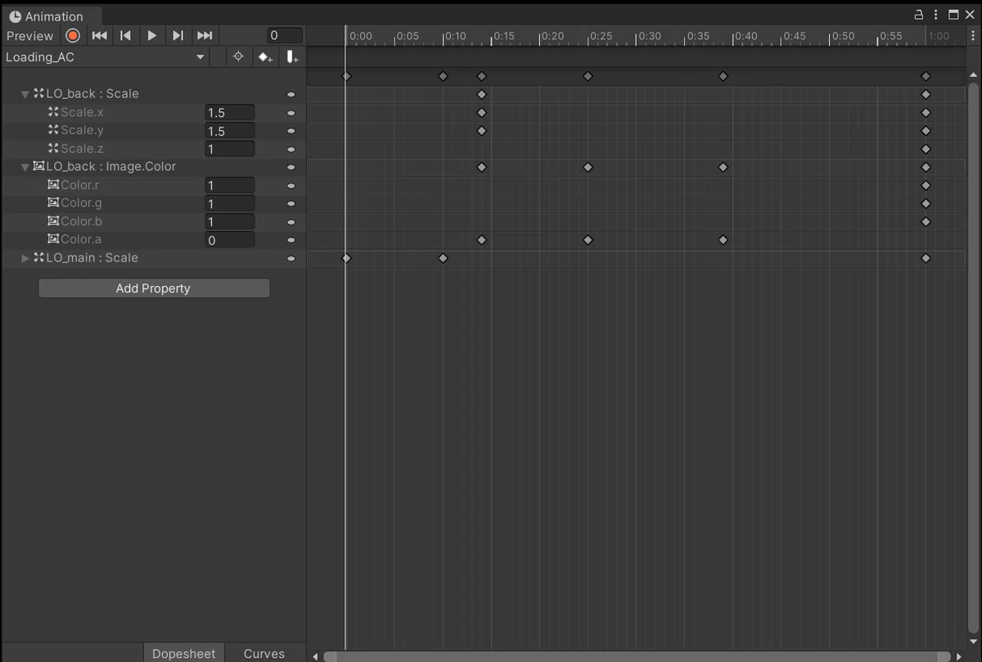This screenshot has height=662, width=982.
Task: Open the window options kebab menu
Action: tap(936, 15)
